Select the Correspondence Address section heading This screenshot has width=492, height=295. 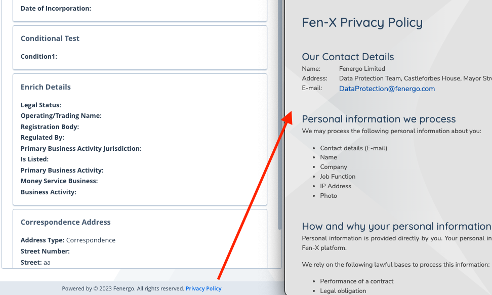pos(65,222)
